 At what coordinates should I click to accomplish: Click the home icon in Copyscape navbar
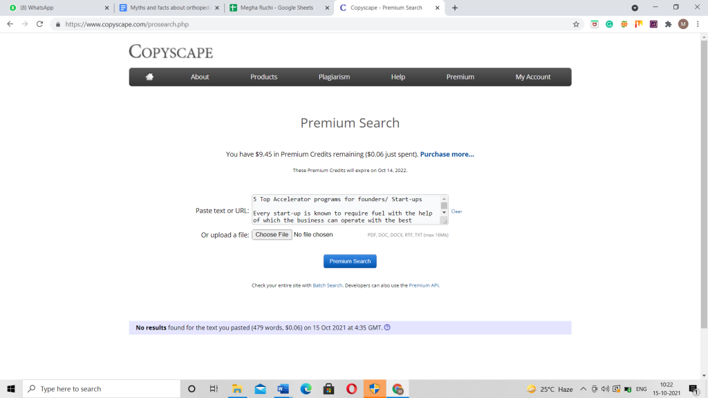[149, 77]
